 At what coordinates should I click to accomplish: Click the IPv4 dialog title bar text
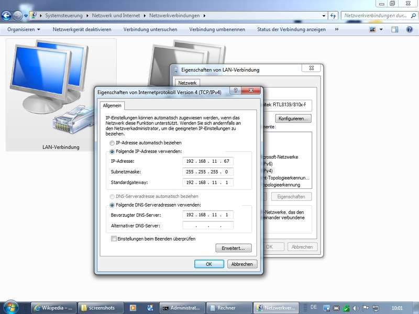click(x=159, y=93)
